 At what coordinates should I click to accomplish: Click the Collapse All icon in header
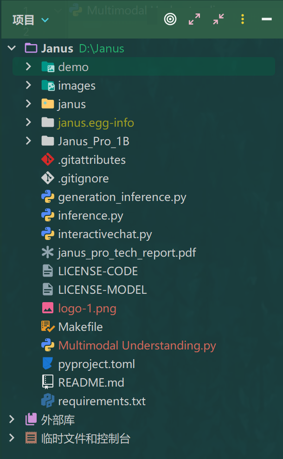tap(219, 19)
